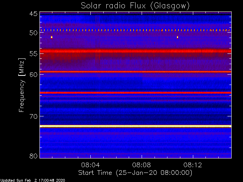
Task: Click the 08:04 time tick label
Action: click(x=90, y=165)
